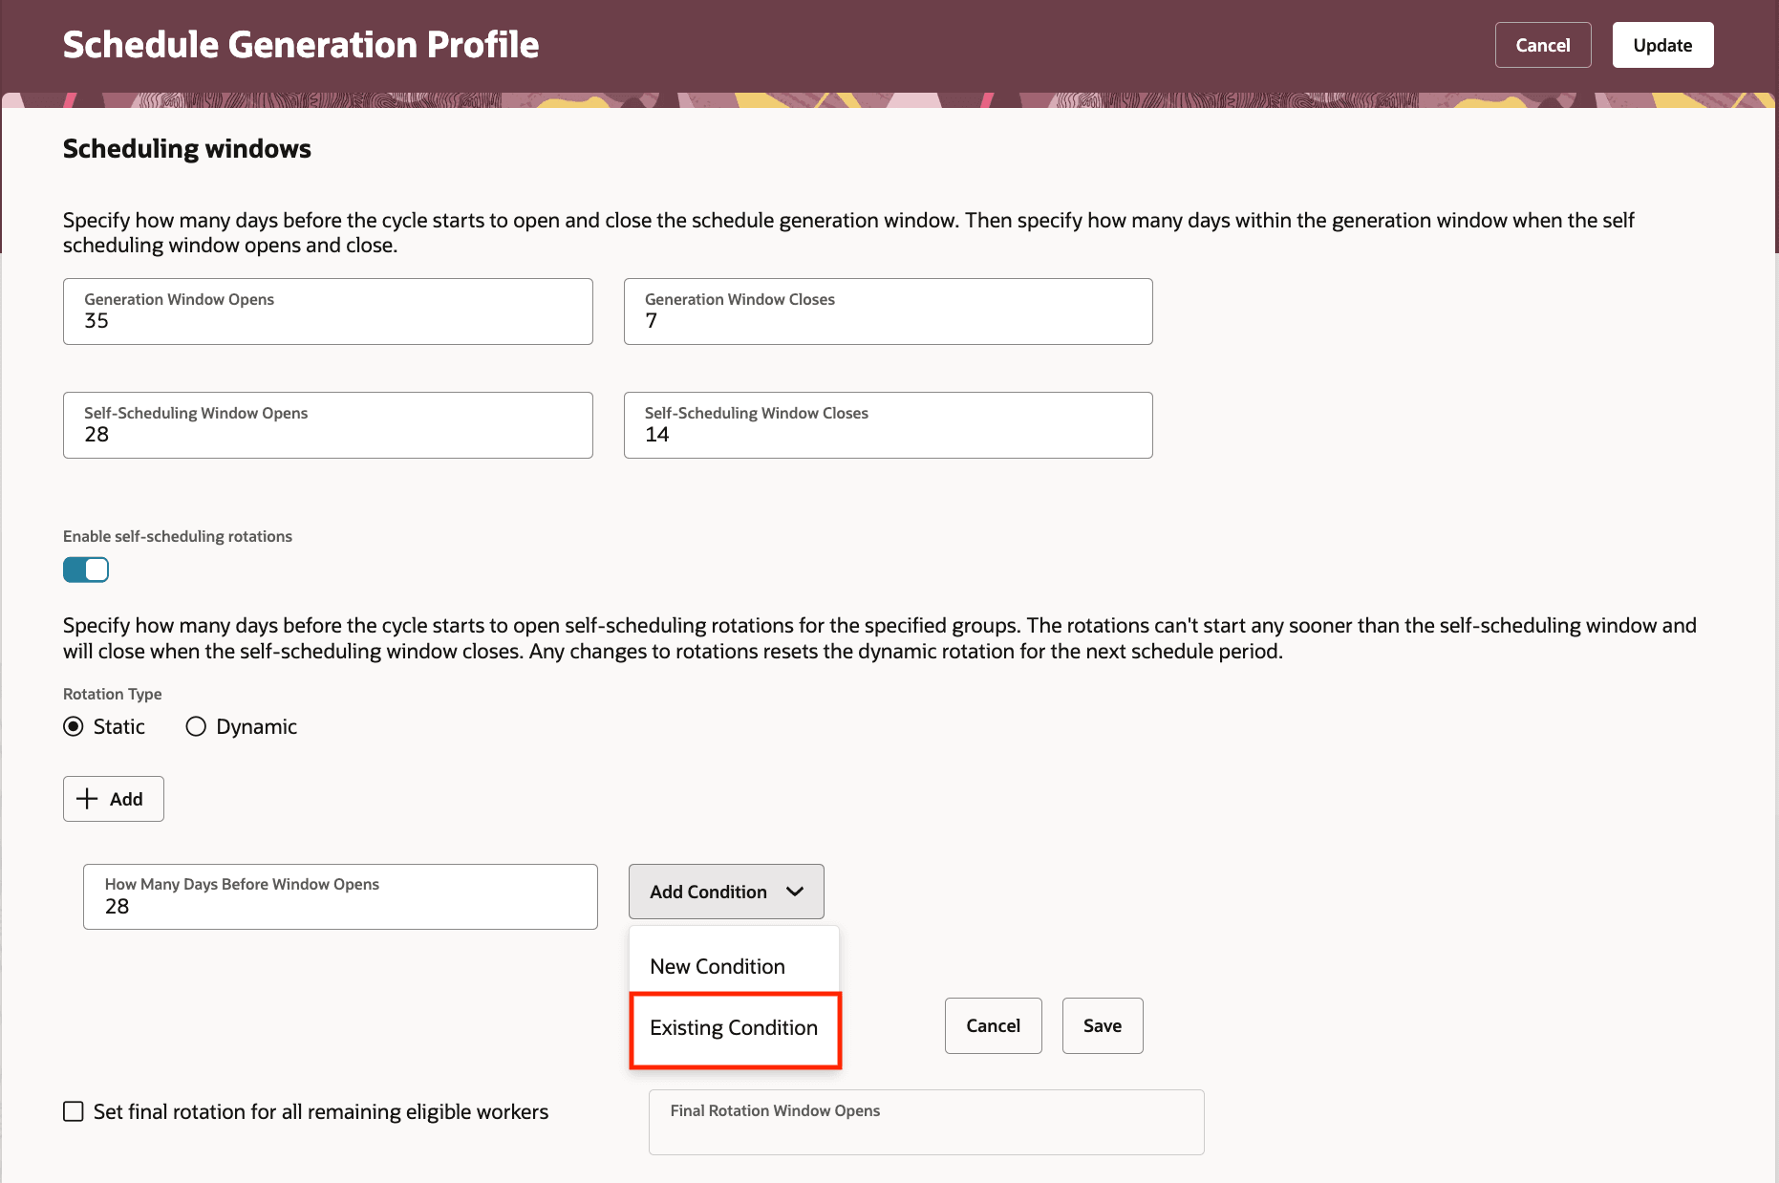Choose New Condition from the menu

(x=717, y=966)
